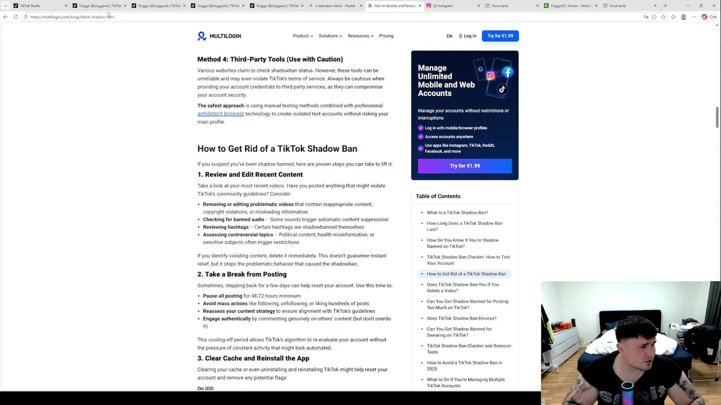Image resolution: width=721 pixels, height=405 pixels.
Task: Open the Pricing page
Action: [386, 36]
